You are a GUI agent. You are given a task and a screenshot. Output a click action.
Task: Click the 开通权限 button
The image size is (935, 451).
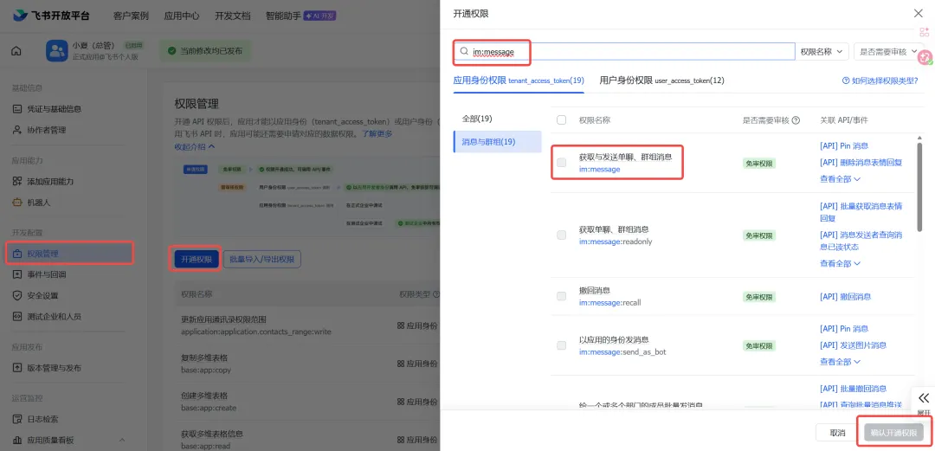coord(197,260)
